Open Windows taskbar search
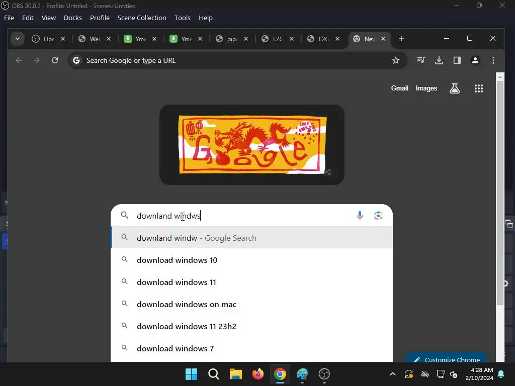 tap(213, 374)
